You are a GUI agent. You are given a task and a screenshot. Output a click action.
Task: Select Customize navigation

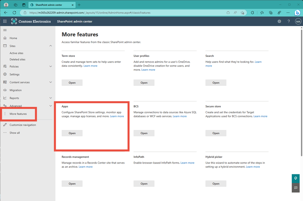tap(23, 125)
